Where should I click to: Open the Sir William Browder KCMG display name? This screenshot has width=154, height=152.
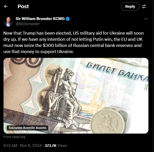coord(40,19)
